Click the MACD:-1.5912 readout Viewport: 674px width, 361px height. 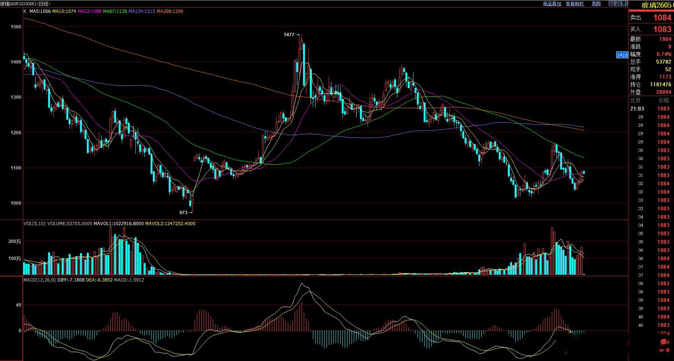tap(129, 280)
